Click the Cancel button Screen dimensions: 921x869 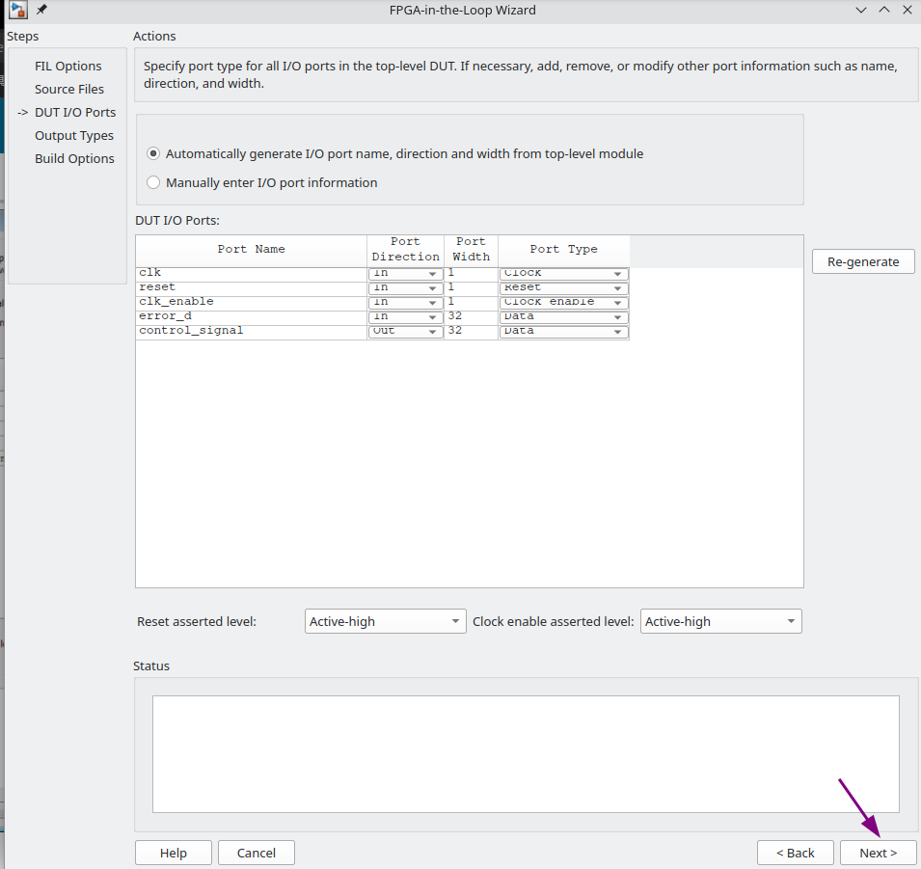pyautogui.click(x=257, y=853)
